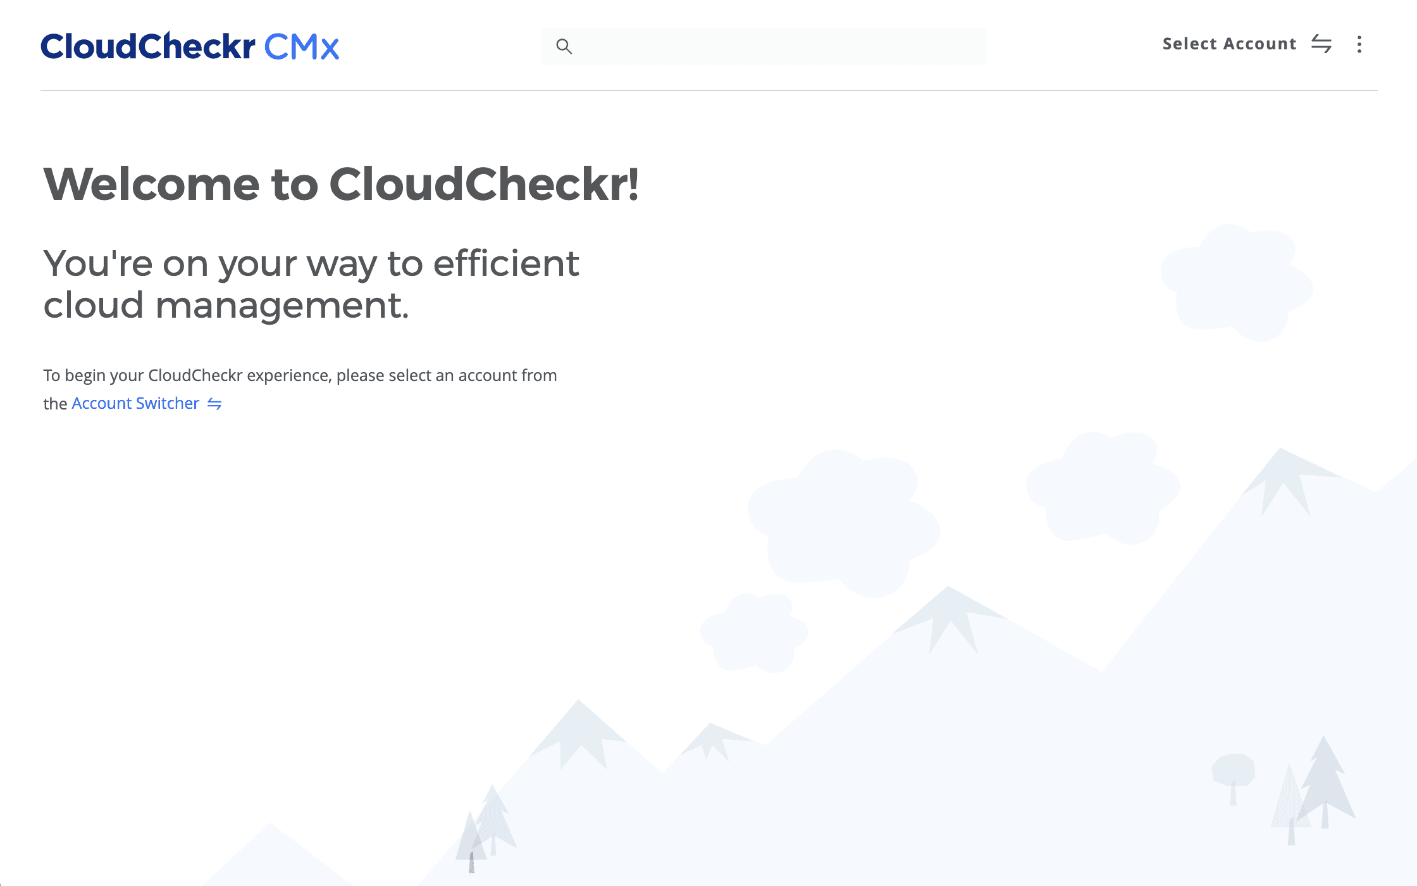The image size is (1417, 886).
Task: Click the search magnifier icon
Action: coord(564,45)
